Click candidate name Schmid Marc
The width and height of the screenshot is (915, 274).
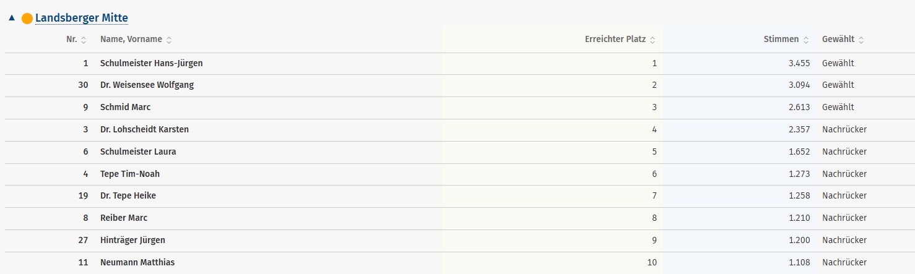pyautogui.click(x=125, y=107)
